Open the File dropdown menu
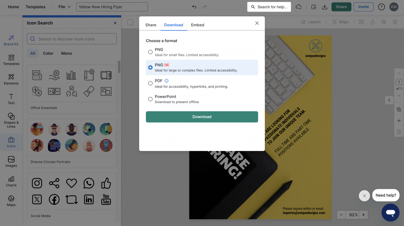This screenshot has width=404, height=226. tap(64, 7)
